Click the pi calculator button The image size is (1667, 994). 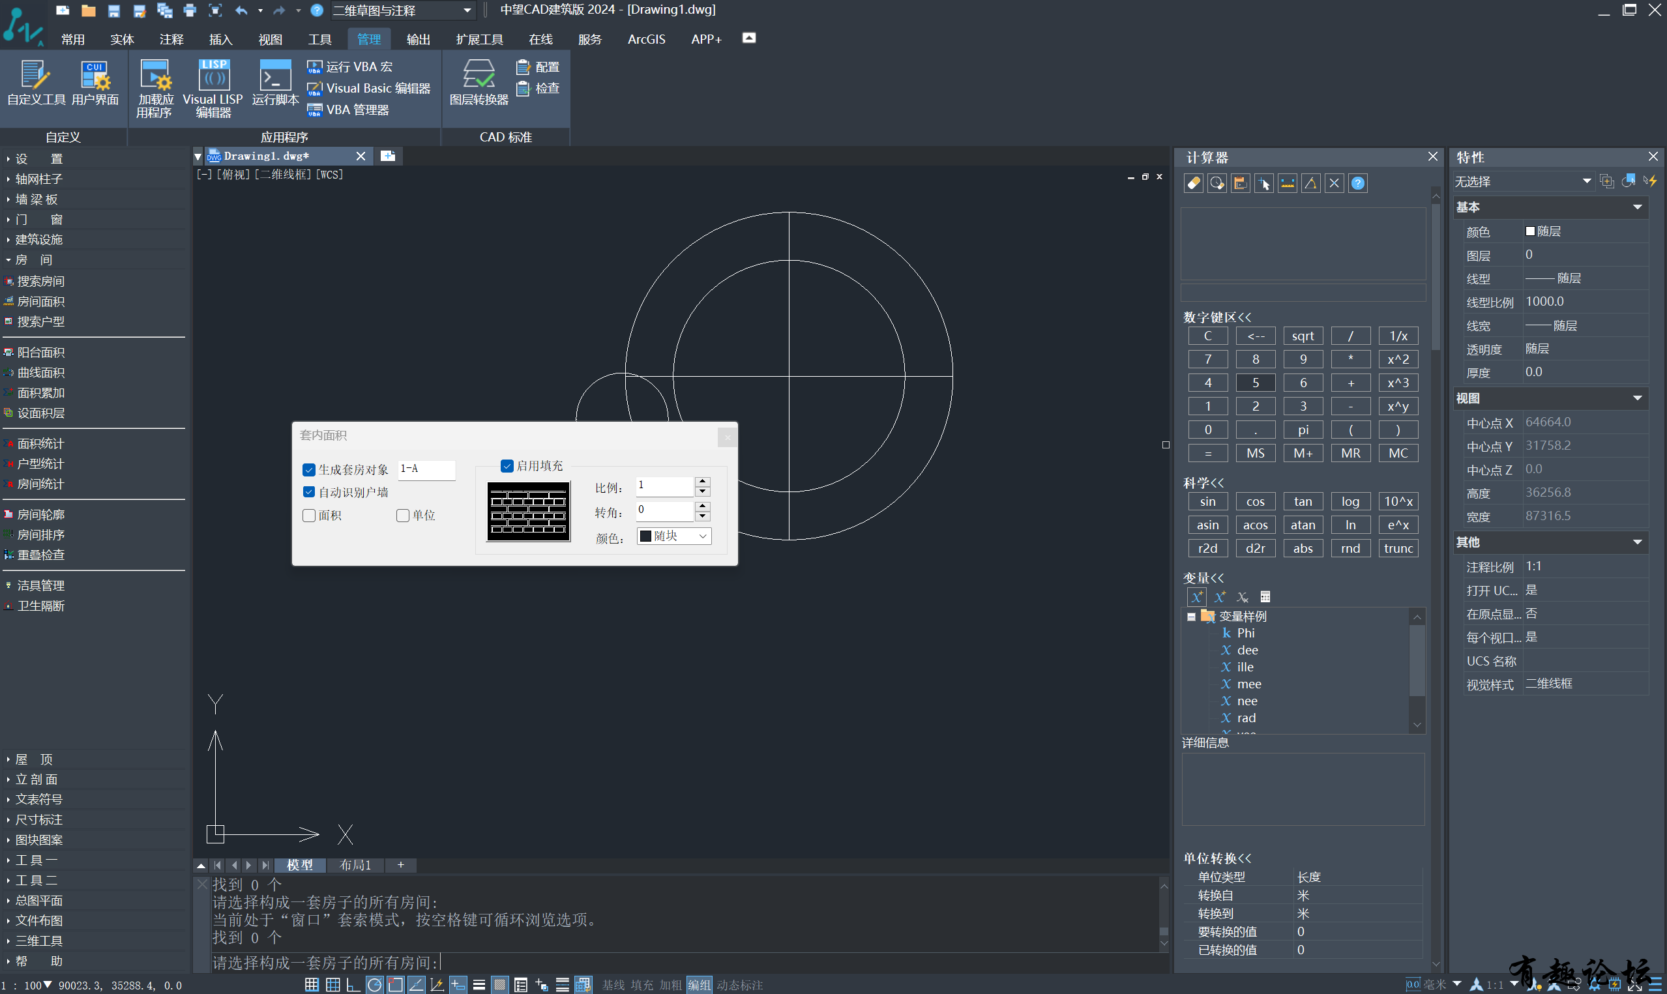coord(1303,430)
